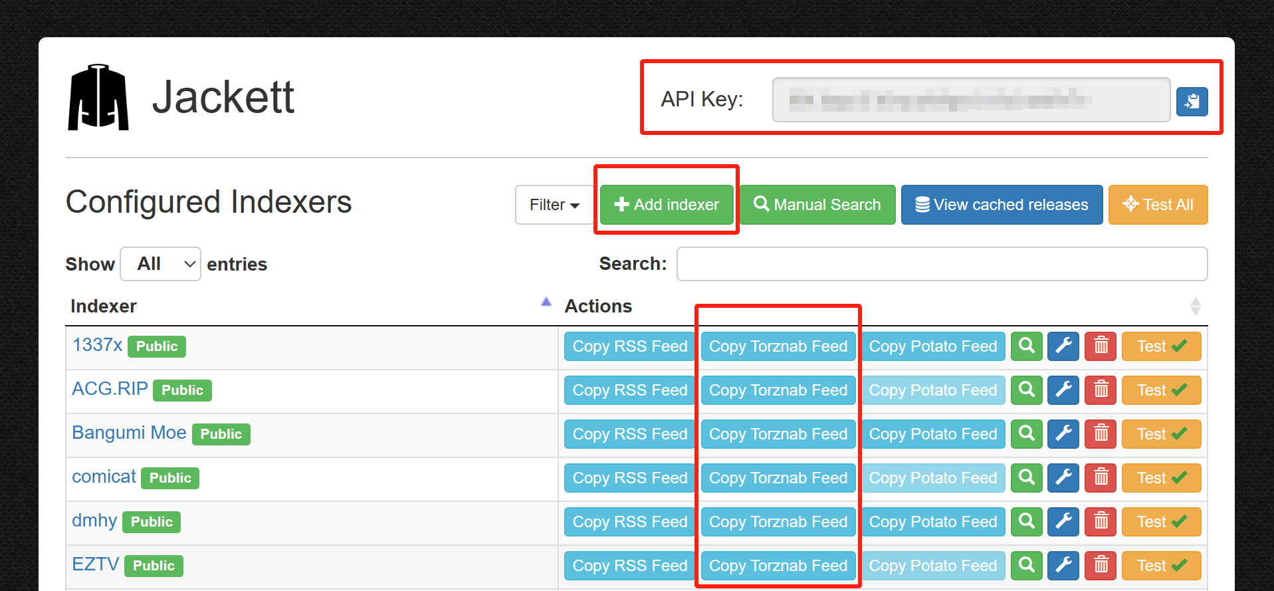
Task: Copy Torznab Feed for comicat
Action: [778, 478]
